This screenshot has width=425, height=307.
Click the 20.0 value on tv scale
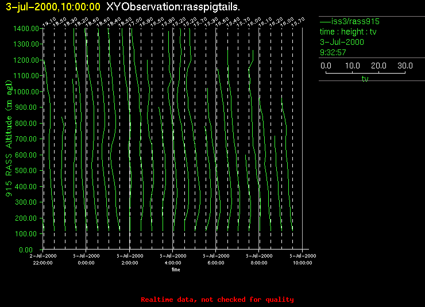(x=378, y=66)
